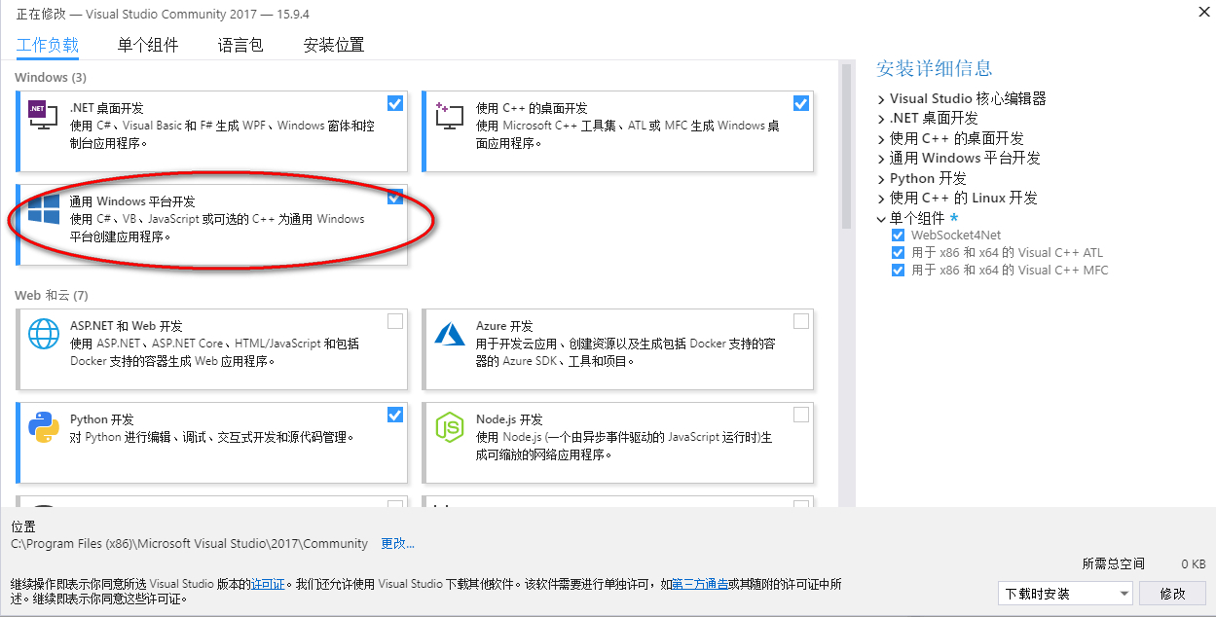Disable 用于 x86 和 x64 的 Visual C++ MFC

coord(897,270)
